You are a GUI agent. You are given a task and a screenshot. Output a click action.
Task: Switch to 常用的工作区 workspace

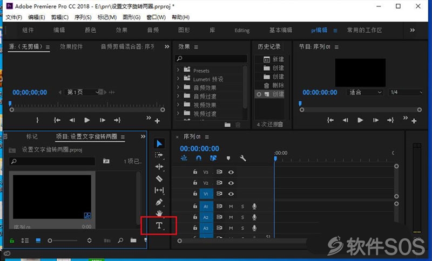point(364,30)
